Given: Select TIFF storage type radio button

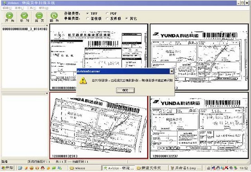Looking at the screenshot, I should point(88,14).
